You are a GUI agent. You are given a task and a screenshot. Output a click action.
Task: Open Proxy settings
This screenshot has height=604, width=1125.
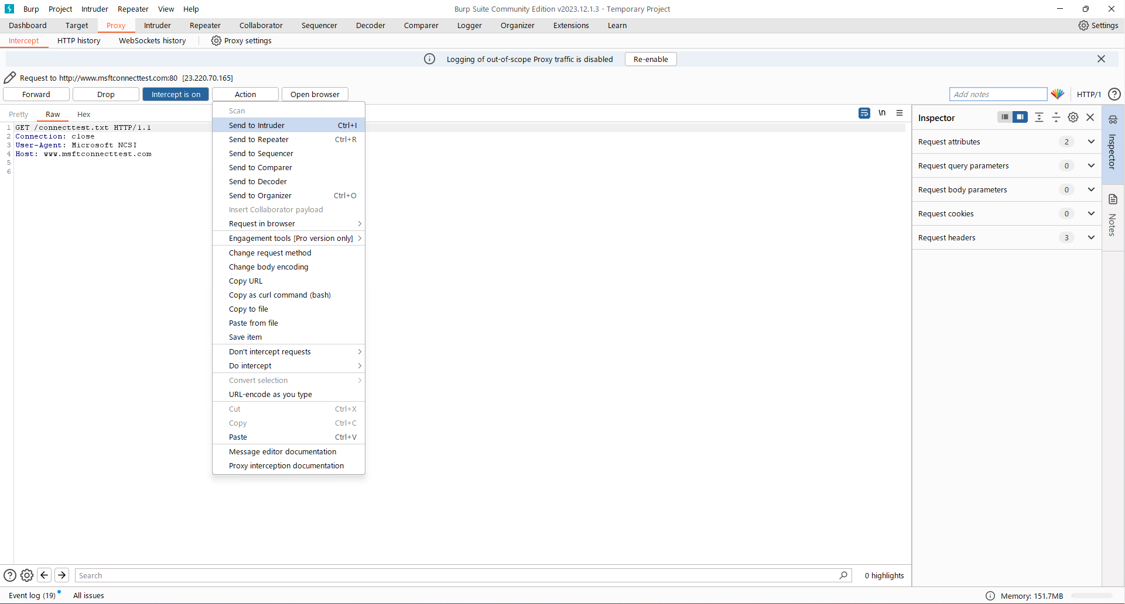click(241, 40)
